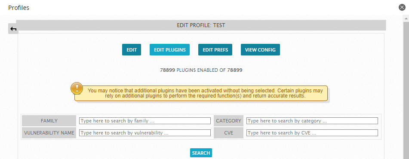409x159 pixels.
Task: Switch to EDIT PLUGINS
Action: [169, 49]
